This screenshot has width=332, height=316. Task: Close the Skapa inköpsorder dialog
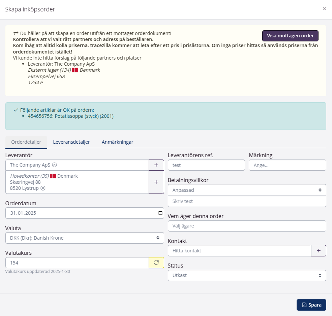click(324, 9)
